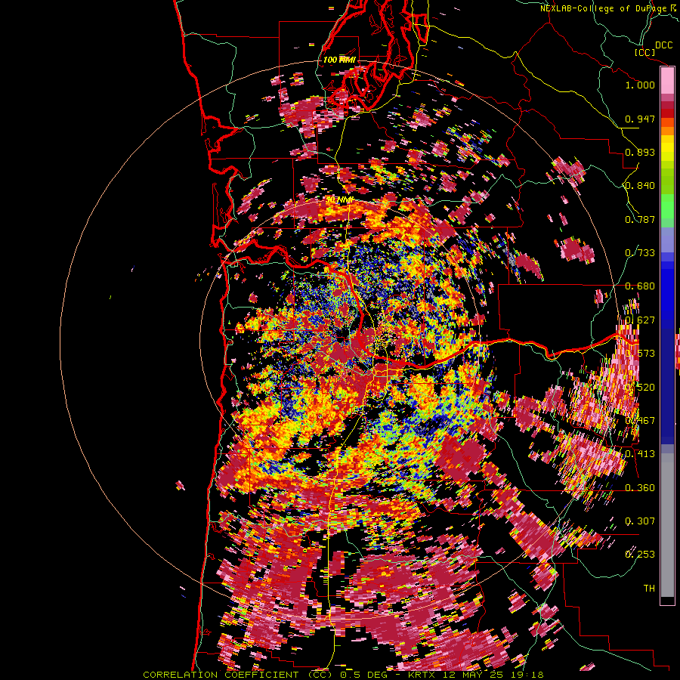Pick the green color scale segment beside 0.840

click(667, 184)
